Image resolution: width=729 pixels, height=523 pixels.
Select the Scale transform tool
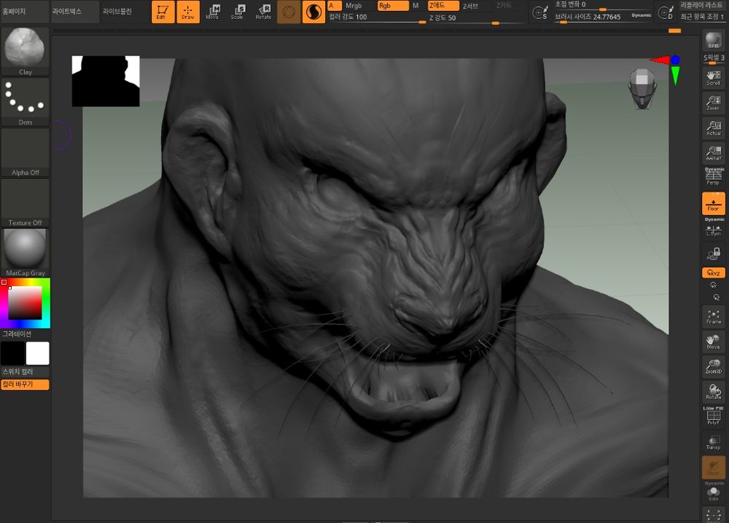click(238, 12)
